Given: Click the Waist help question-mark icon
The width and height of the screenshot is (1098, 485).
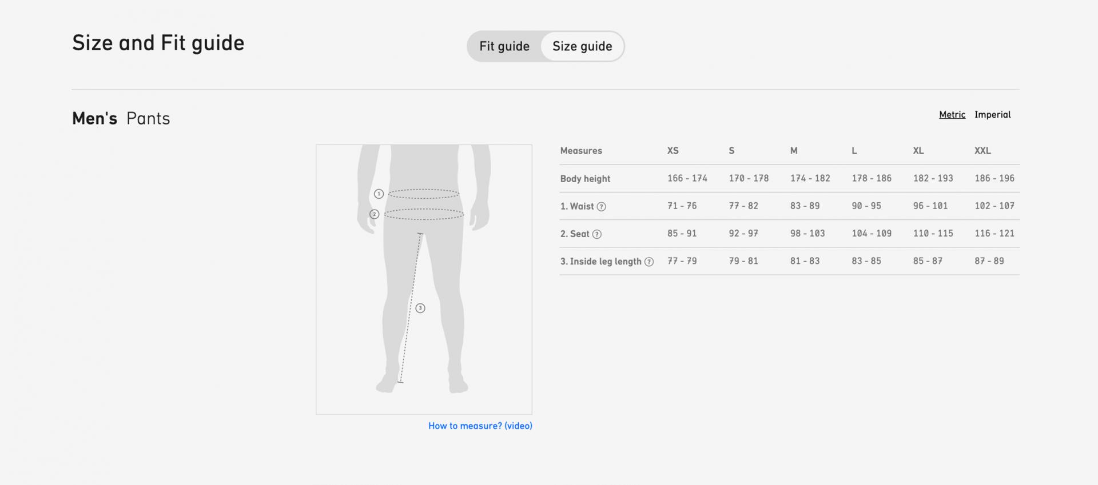Looking at the screenshot, I should [x=601, y=207].
